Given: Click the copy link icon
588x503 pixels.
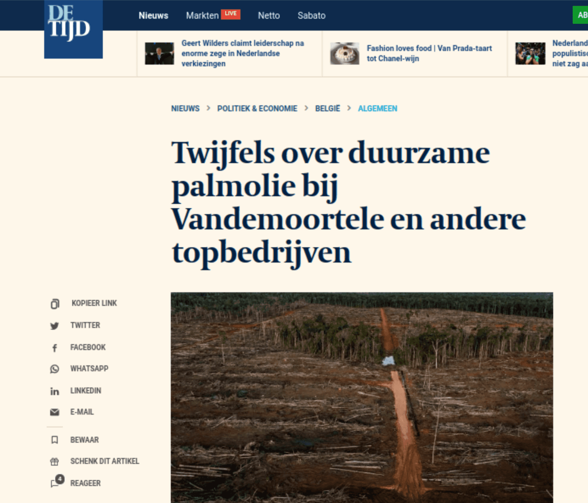Looking at the screenshot, I should coord(55,304).
